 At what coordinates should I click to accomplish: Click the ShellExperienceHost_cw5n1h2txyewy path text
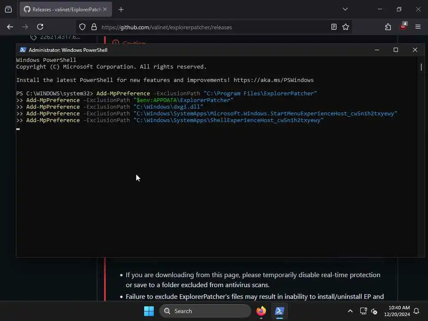pyautogui.click(x=228, y=120)
